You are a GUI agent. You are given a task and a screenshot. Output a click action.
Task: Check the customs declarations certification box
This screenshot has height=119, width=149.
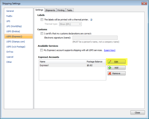coord(42,34)
